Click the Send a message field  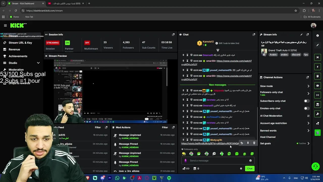(218, 161)
